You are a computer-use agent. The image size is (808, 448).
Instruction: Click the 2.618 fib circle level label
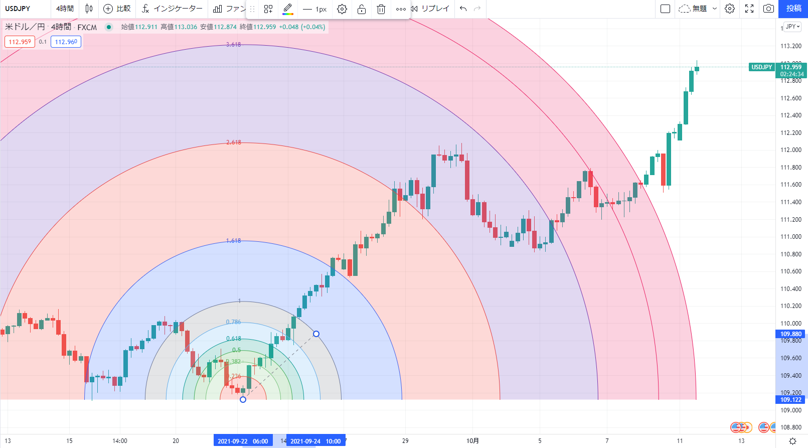point(233,142)
